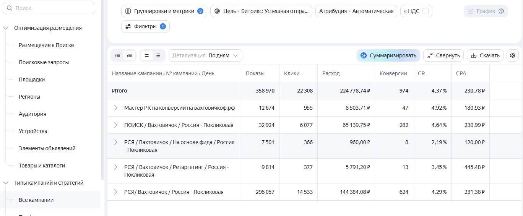Collapse the Оптимизация размещения section

(x=6, y=28)
